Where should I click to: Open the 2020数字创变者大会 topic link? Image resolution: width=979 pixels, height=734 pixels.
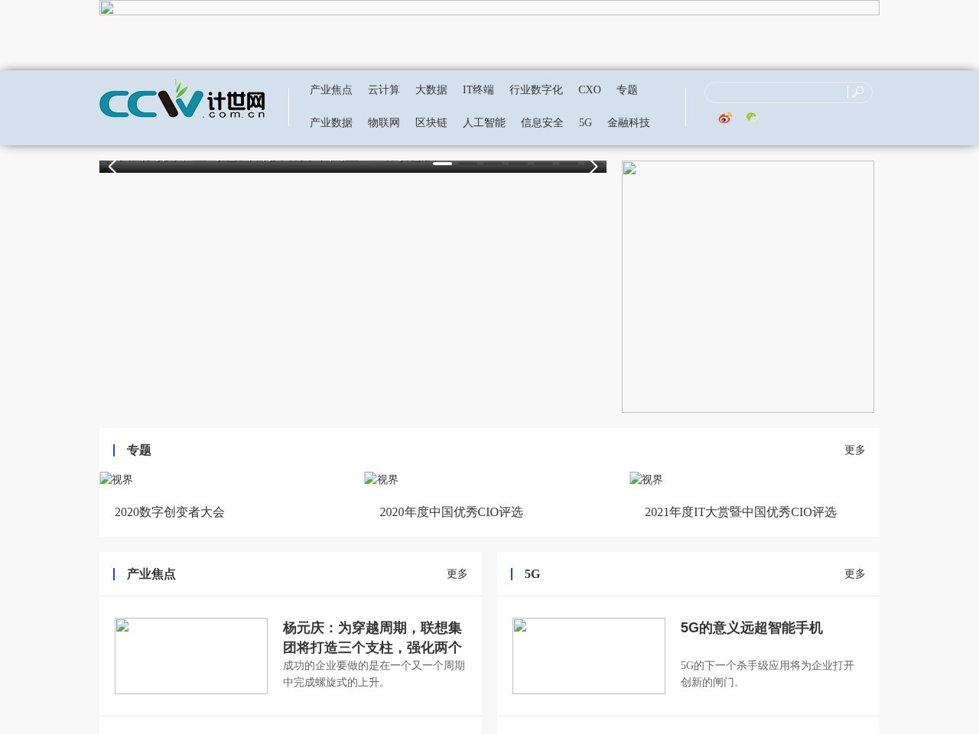point(170,512)
